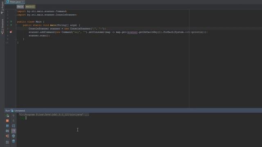
Task: Click the import Command line
Action: pos(42,11)
